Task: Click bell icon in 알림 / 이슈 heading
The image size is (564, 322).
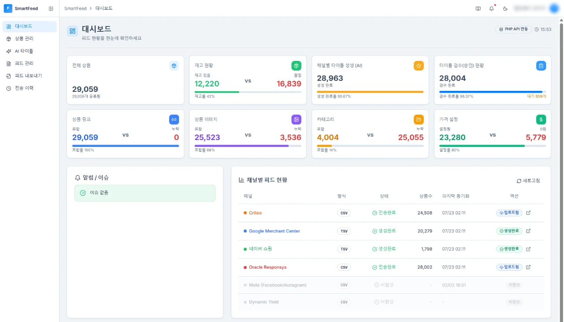Action: (x=78, y=178)
